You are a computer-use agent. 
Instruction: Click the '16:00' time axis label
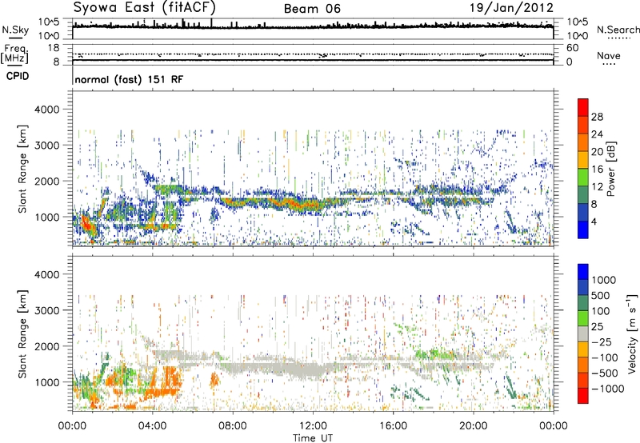tap(393, 426)
